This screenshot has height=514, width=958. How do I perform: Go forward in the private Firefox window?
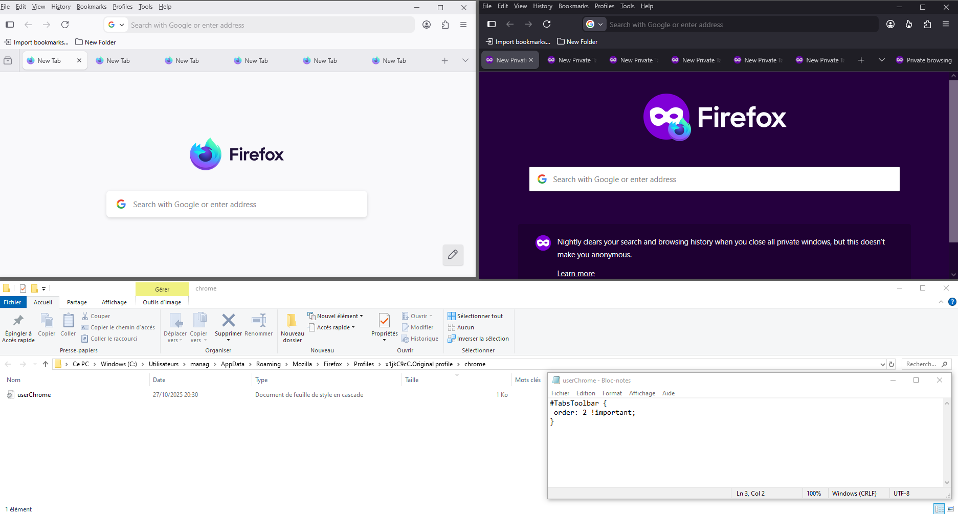(528, 24)
